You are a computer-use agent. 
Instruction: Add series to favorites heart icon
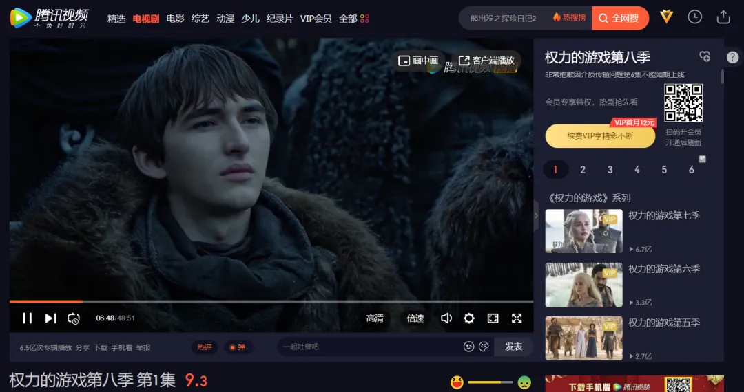click(705, 57)
